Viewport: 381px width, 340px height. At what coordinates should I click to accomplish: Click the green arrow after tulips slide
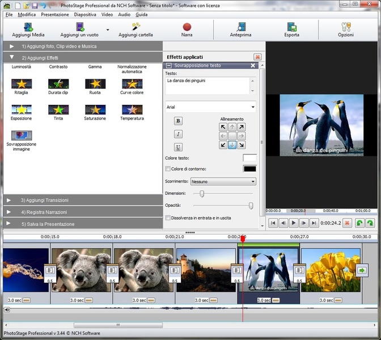(362, 270)
